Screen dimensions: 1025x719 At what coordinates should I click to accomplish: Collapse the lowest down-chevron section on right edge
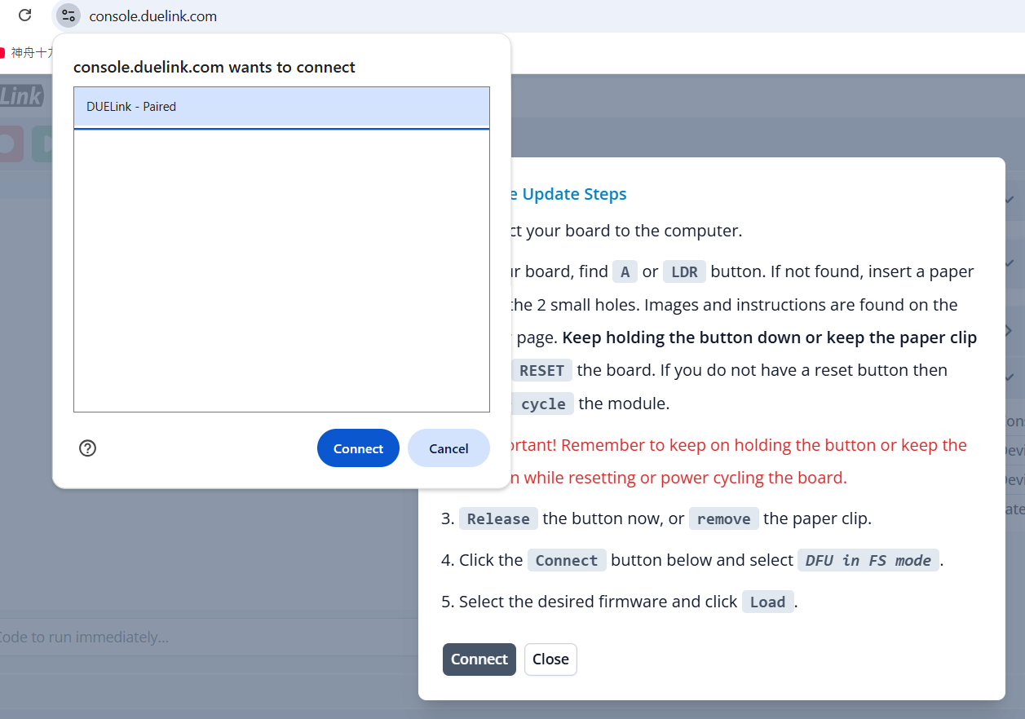pos(1010,377)
